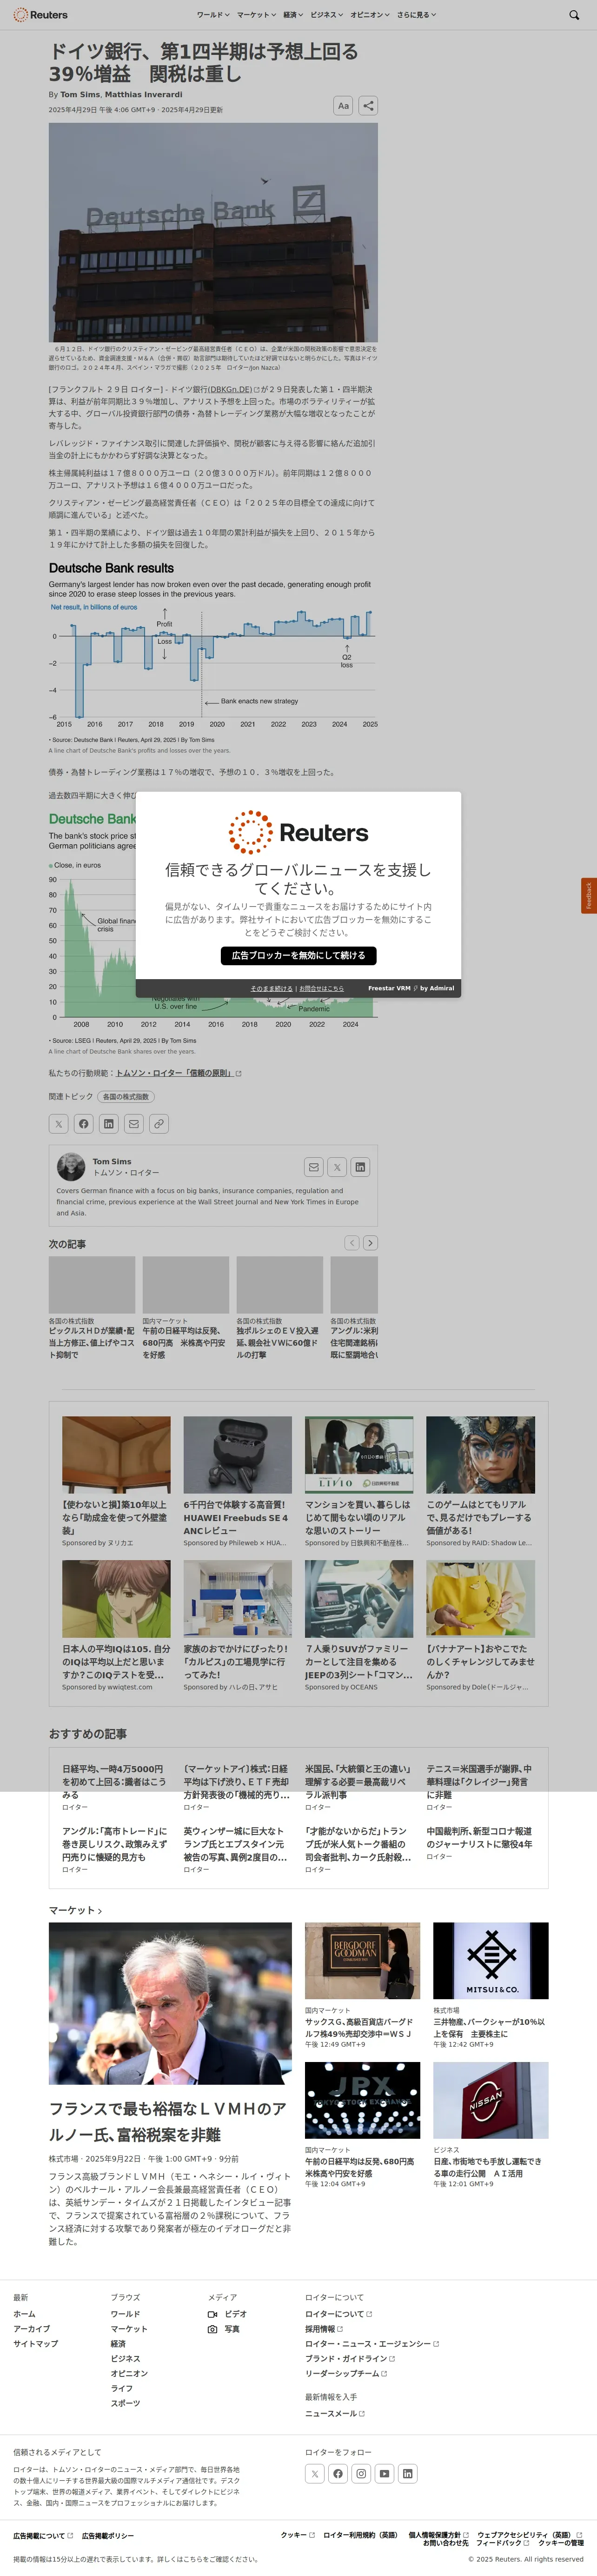Screen dimensions: 597x2576
Task: Follow Reuters on Instagram in footer
Action: click(361, 2474)
